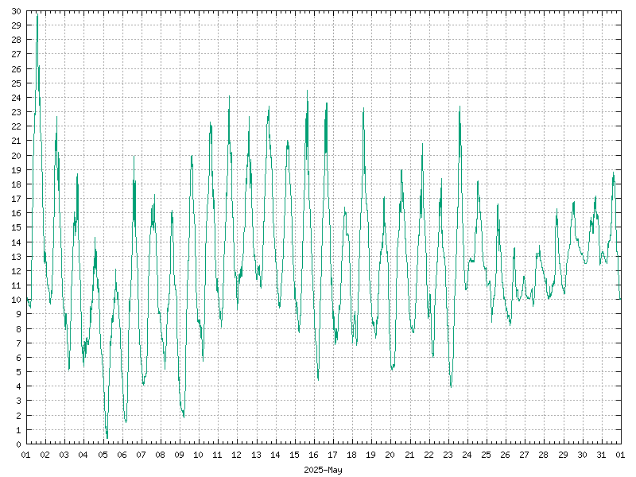Viewport: 636px width, 477px height.
Task: Click the x-axis date label 12
Action: coord(237,455)
